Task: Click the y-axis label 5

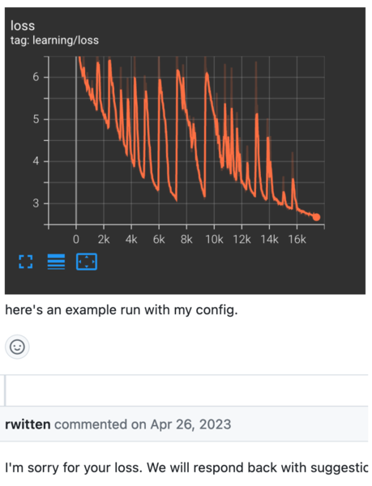Action: click(36, 119)
